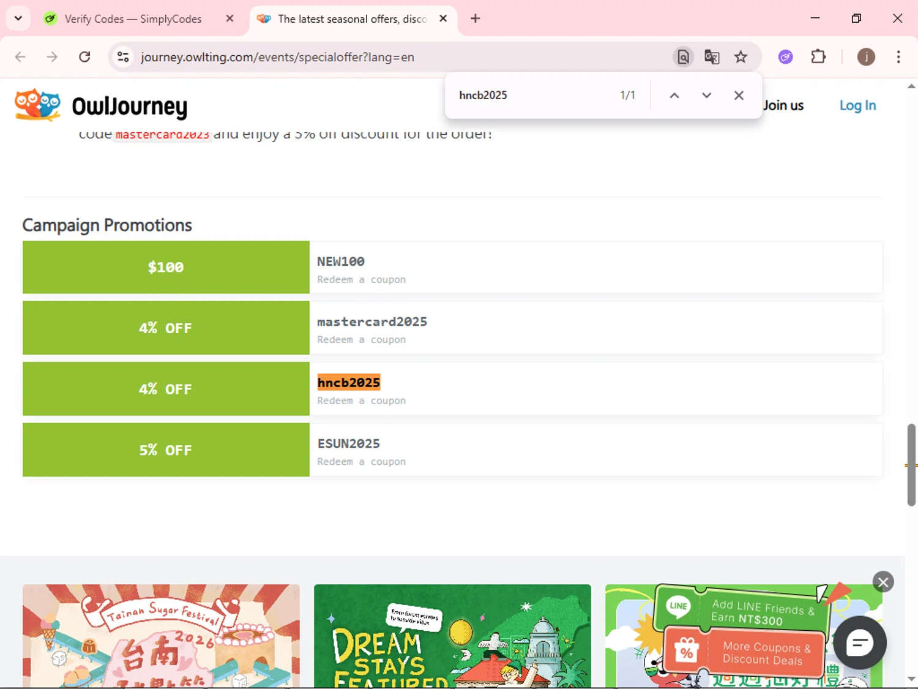918x689 pixels.
Task: Click the 1/1 find match counter
Action: coord(627,95)
